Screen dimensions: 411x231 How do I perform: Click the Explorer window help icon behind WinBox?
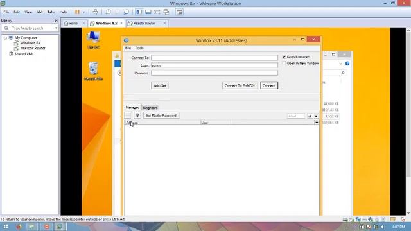point(347,64)
